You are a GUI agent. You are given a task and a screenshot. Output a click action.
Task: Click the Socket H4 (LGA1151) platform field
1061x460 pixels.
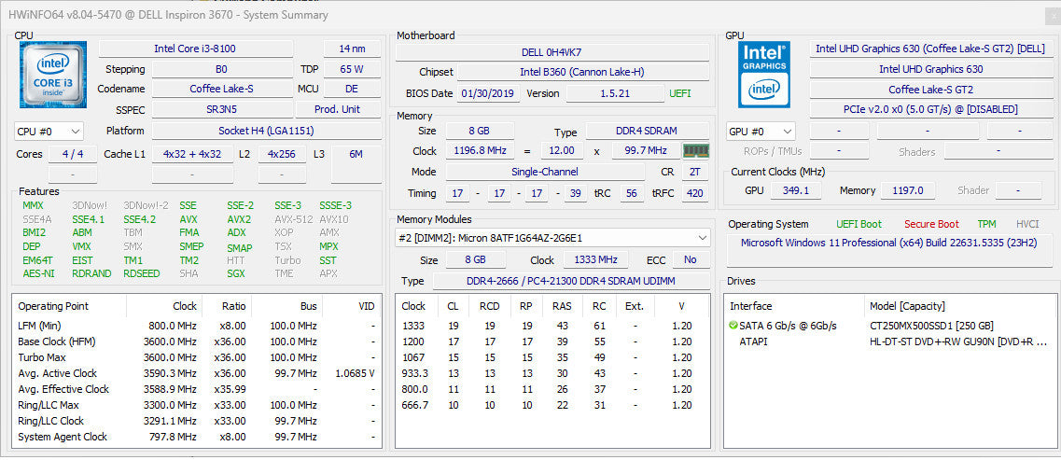266,132
